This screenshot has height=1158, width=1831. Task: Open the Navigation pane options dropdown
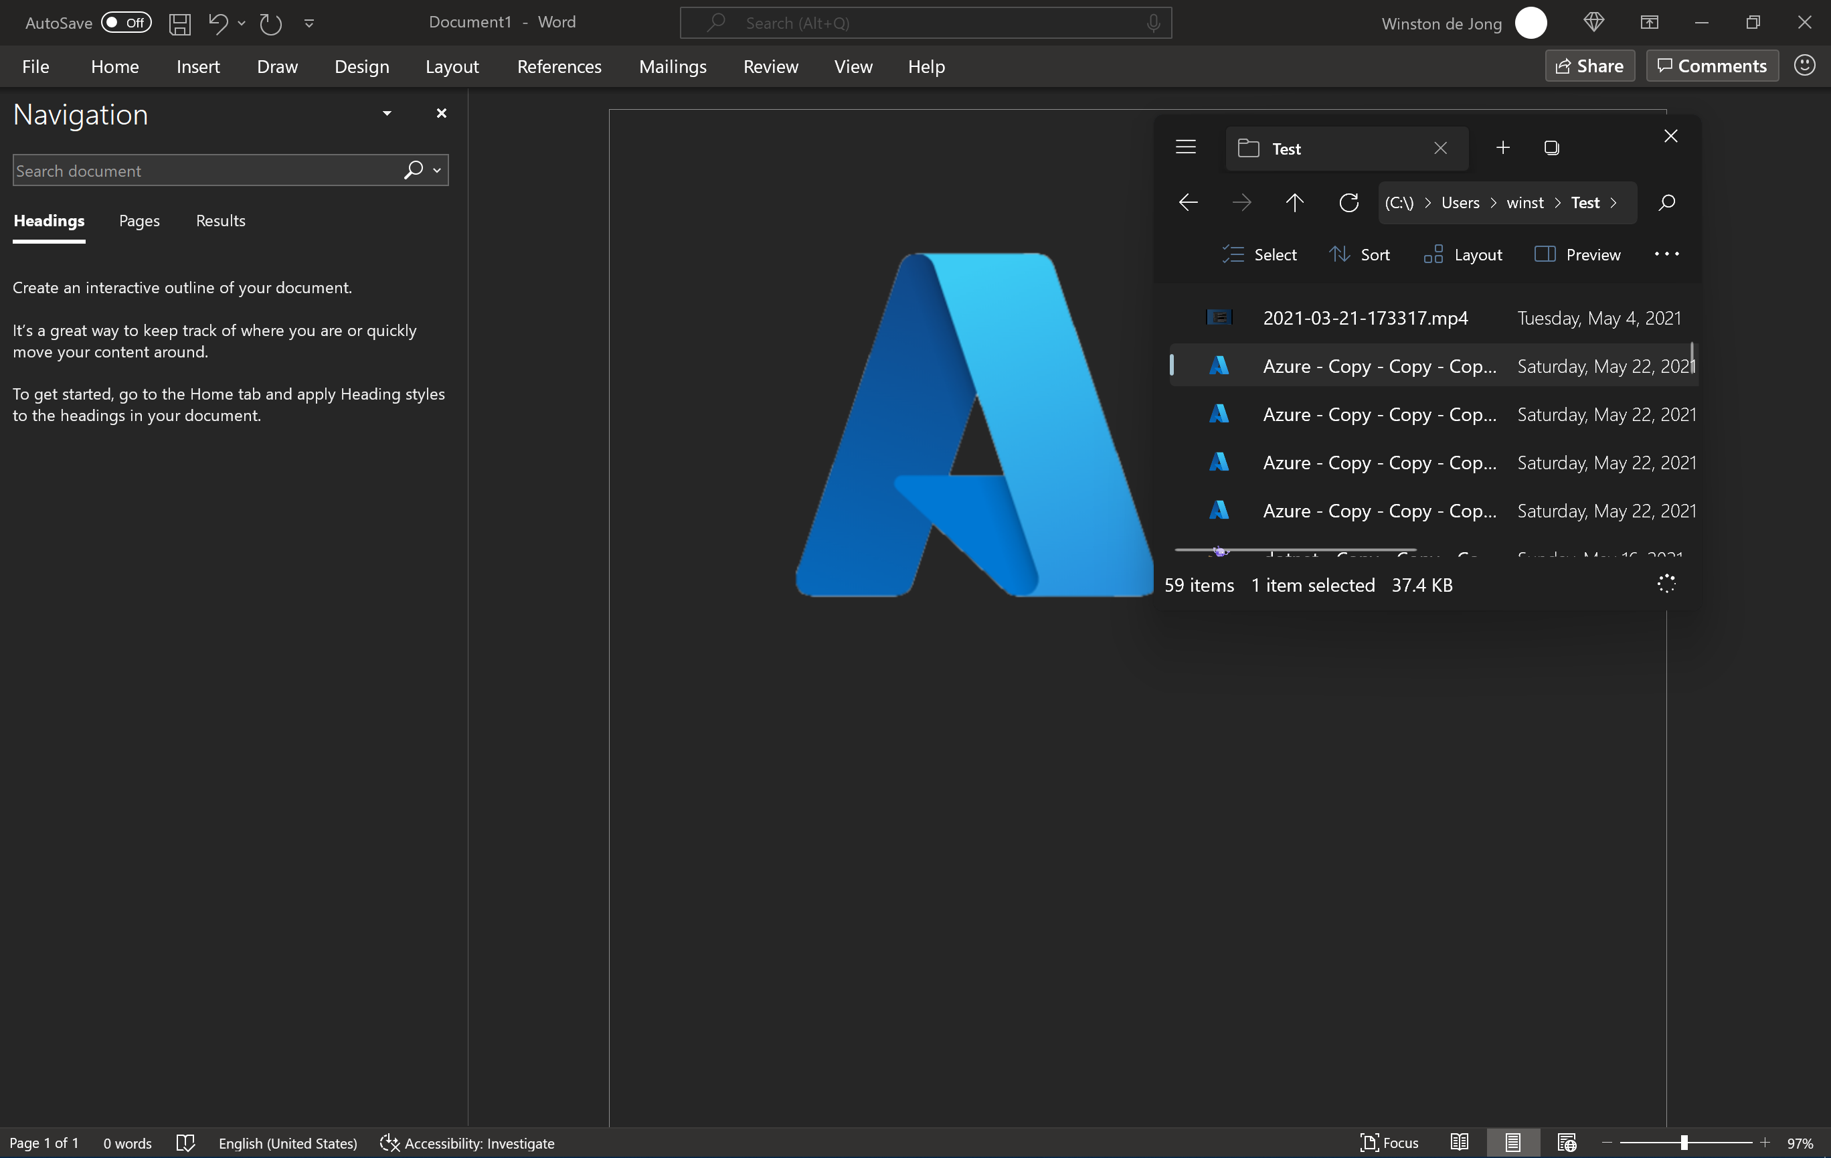tap(387, 114)
